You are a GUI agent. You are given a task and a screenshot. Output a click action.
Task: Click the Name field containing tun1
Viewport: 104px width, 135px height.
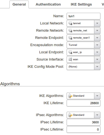(84, 16)
